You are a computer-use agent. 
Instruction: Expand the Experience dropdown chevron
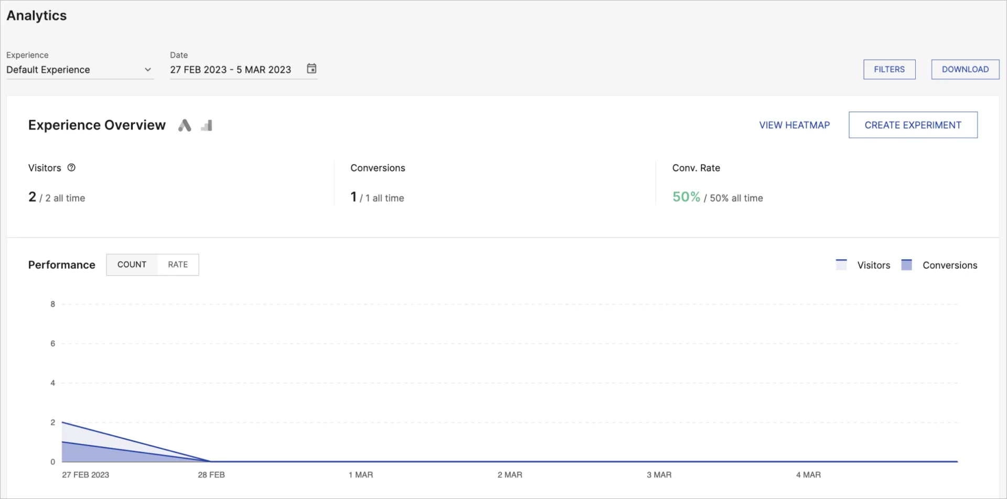(x=148, y=69)
